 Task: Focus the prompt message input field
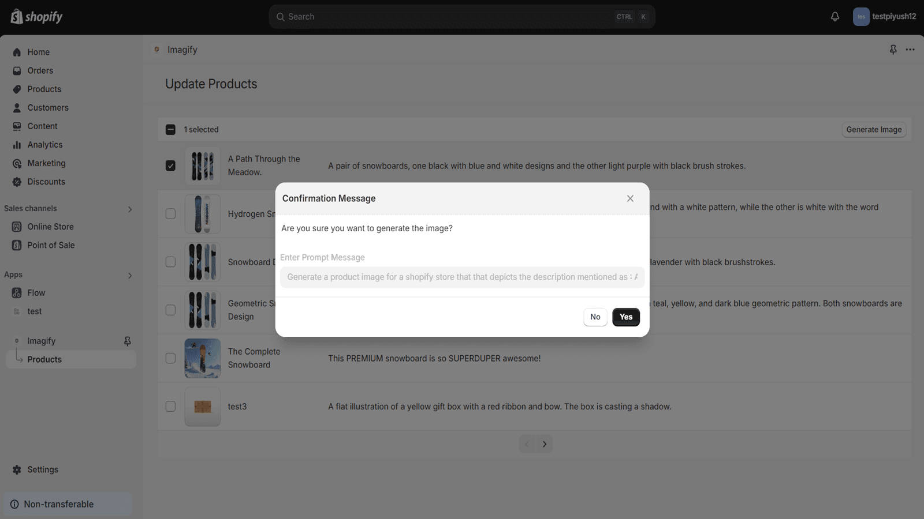[x=462, y=277]
